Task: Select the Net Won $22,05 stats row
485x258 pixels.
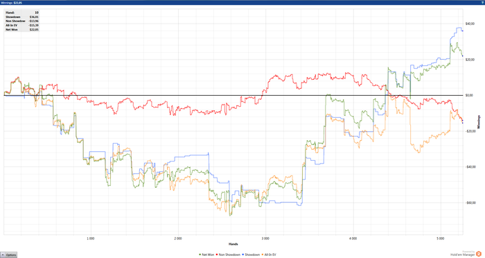Action: pos(22,29)
